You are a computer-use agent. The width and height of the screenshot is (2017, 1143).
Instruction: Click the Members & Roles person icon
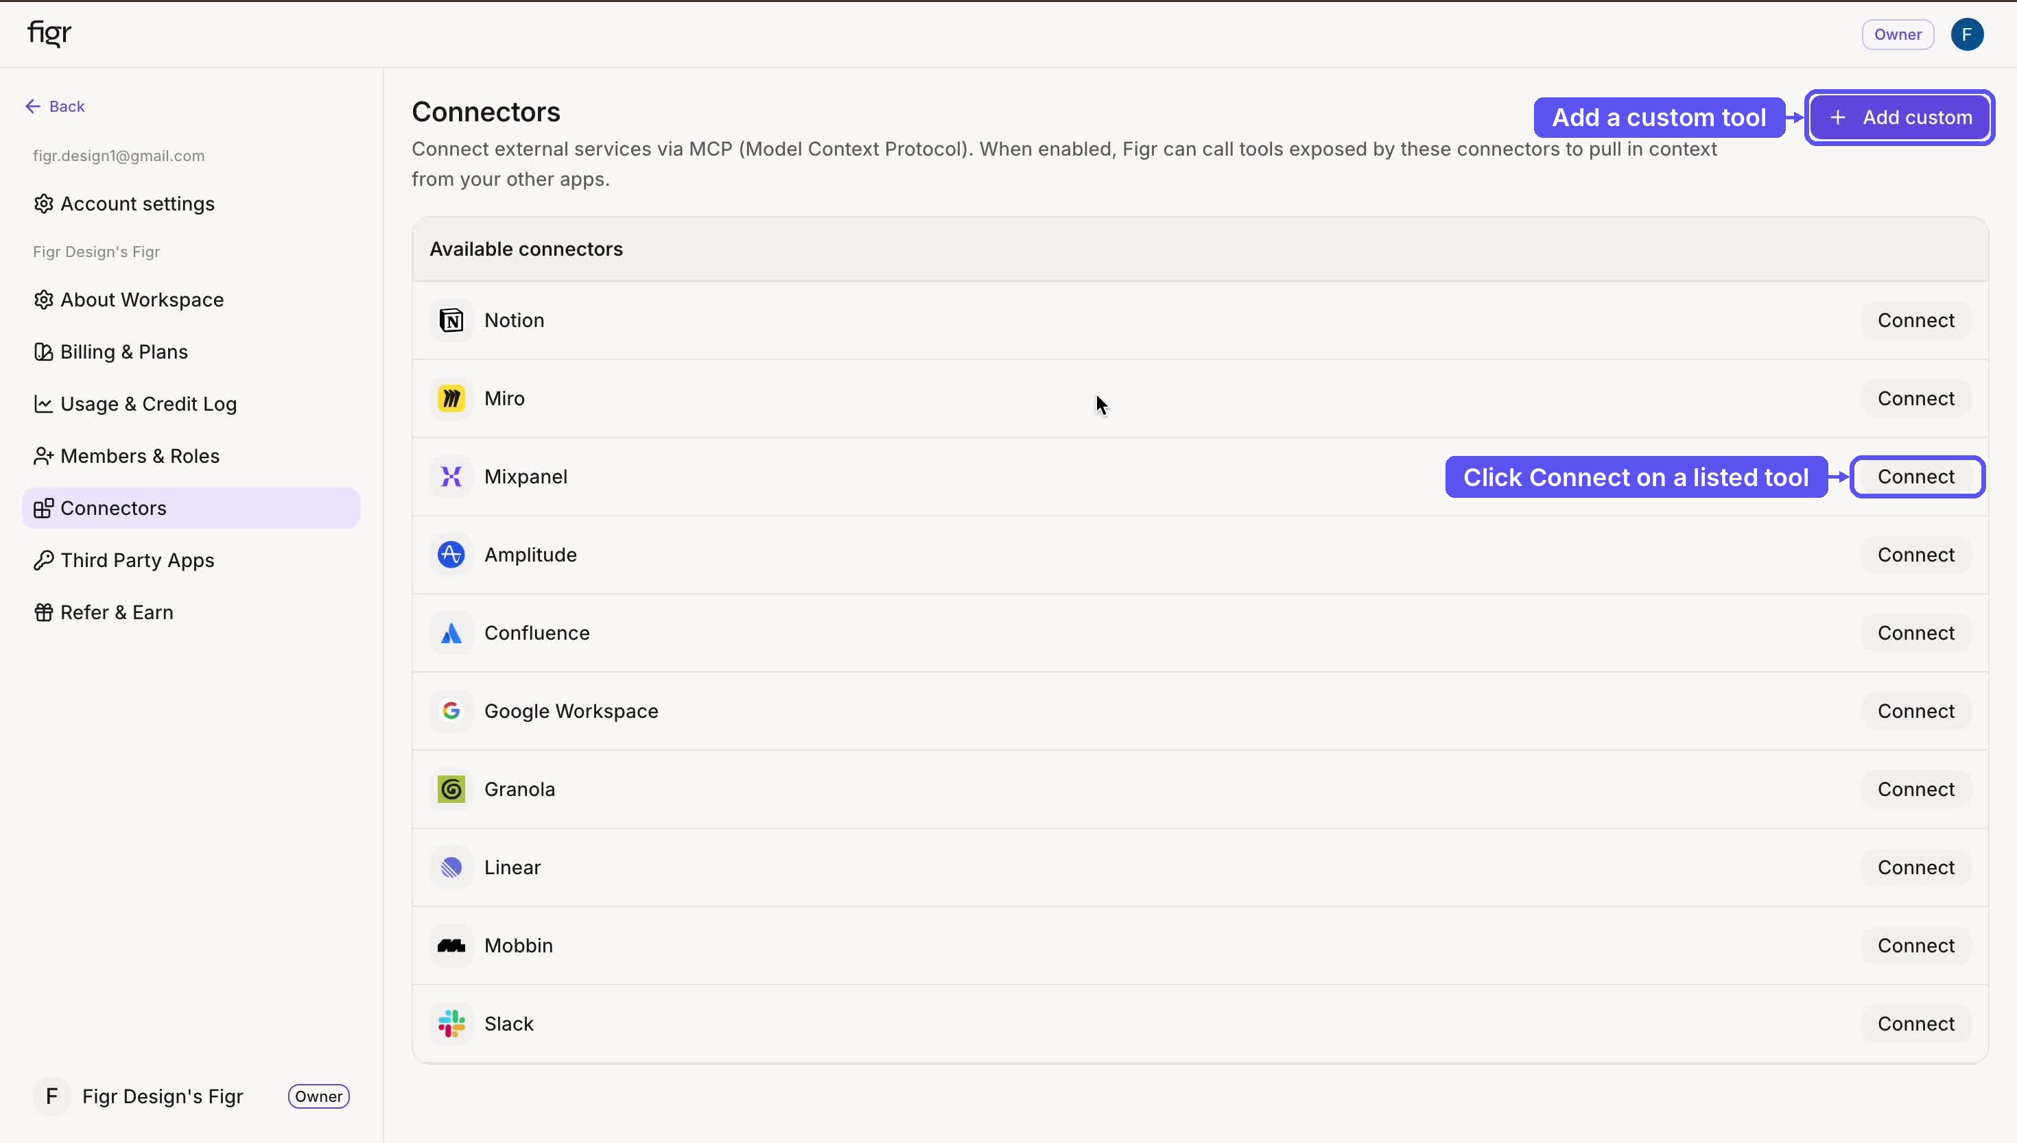click(43, 456)
